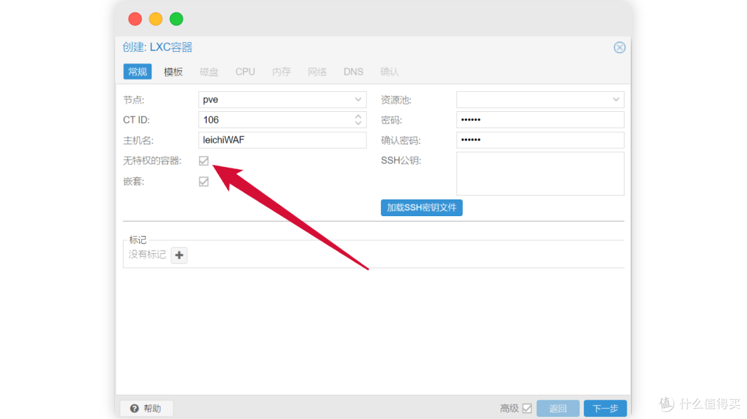
Task: Click the 主机名 hostname input field
Action: pyautogui.click(x=282, y=140)
